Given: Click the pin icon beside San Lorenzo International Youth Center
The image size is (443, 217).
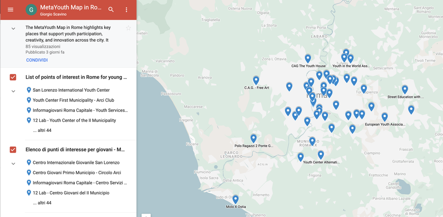Looking at the screenshot, I should (x=29, y=90).
